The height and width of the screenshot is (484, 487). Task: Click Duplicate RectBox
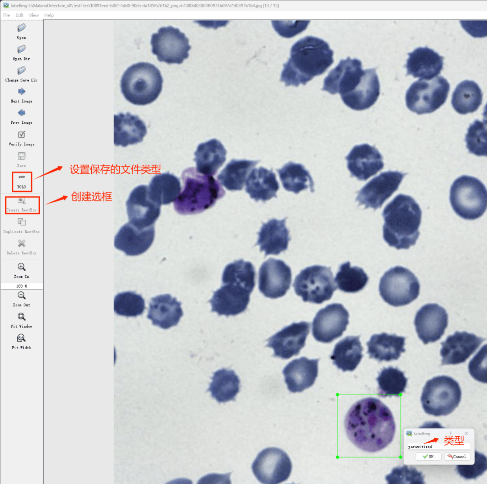click(x=21, y=226)
